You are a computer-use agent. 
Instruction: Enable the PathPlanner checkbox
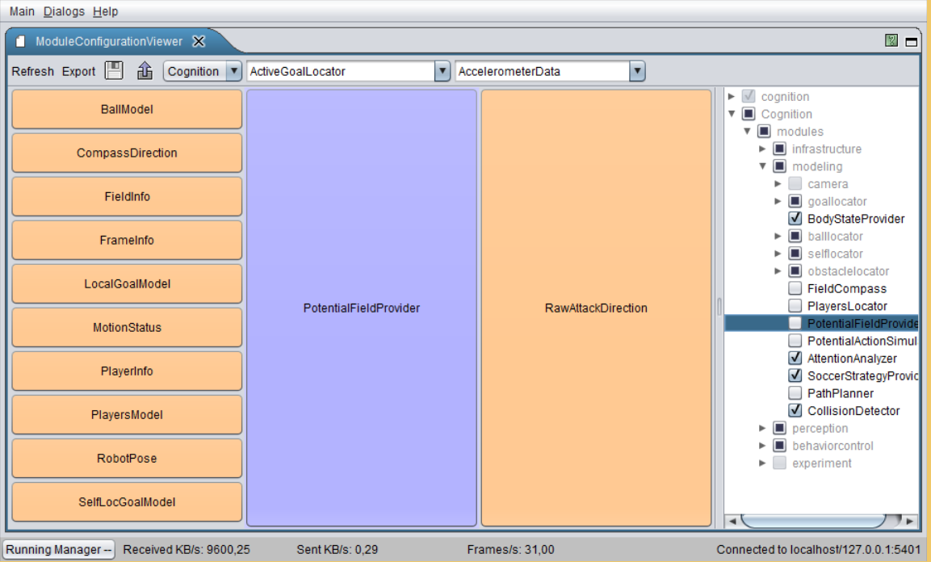pos(795,393)
